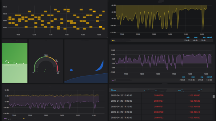
Task: Select the table cell 2020-04-20 11:30:00
Action: coord(122,118)
